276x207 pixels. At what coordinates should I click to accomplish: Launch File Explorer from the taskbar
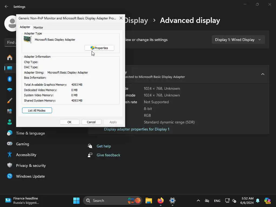[149, 201]
